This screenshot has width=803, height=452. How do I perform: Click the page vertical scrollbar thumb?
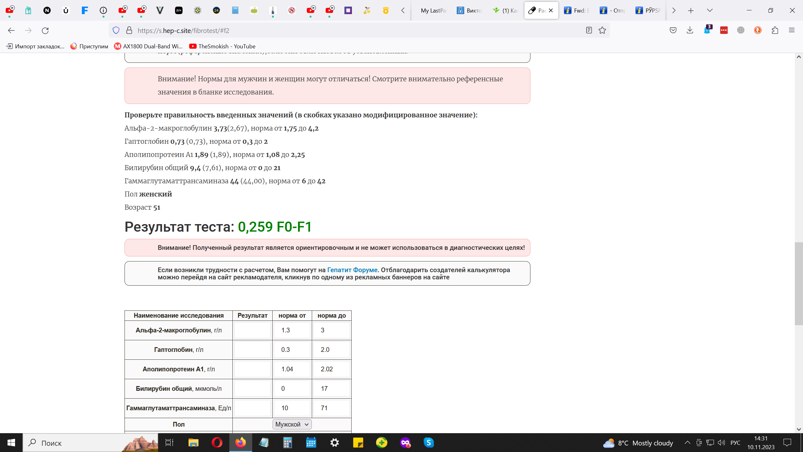[x=799, y=284]
